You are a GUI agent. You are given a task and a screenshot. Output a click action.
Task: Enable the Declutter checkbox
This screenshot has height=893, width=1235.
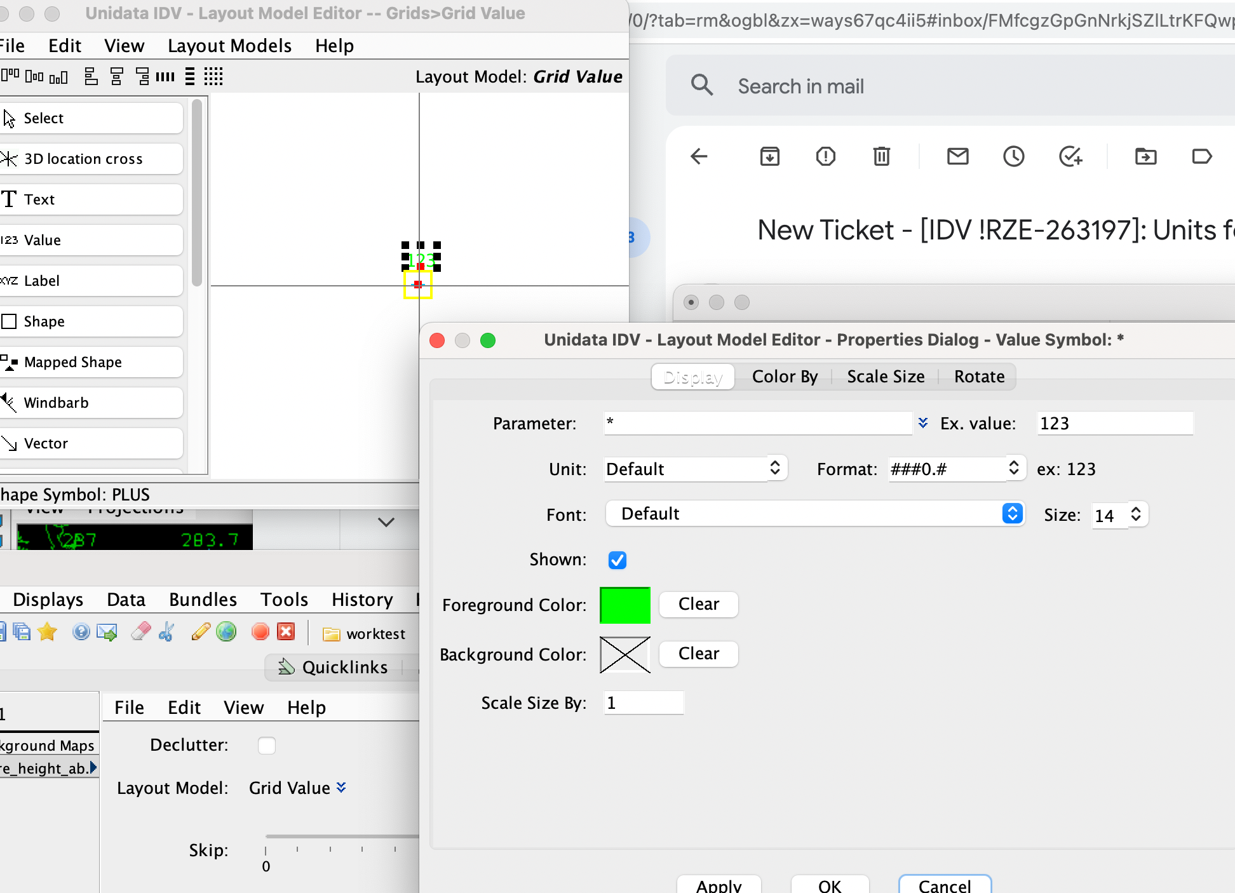click(x=267, y=745)
